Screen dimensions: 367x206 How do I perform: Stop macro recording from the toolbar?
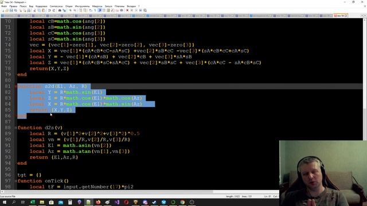132,10
